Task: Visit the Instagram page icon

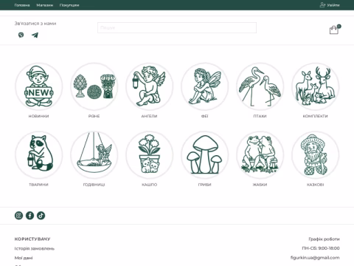Action: [18, 216]
